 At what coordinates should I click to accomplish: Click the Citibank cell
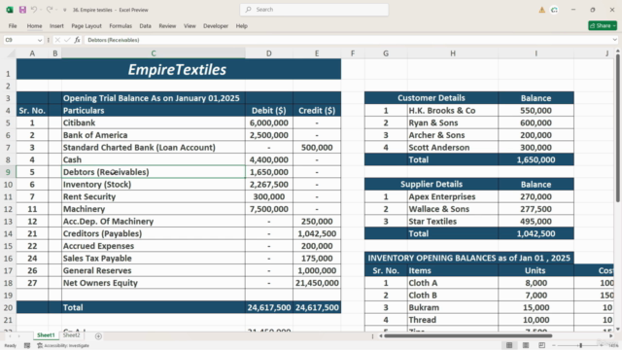pyautogui.click(x=154, y=123)
